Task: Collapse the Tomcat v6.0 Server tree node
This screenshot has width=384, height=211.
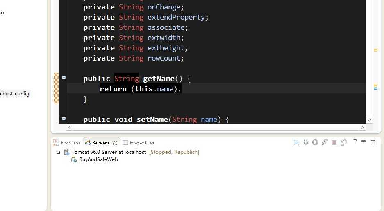Action: (x=59, y=153)
